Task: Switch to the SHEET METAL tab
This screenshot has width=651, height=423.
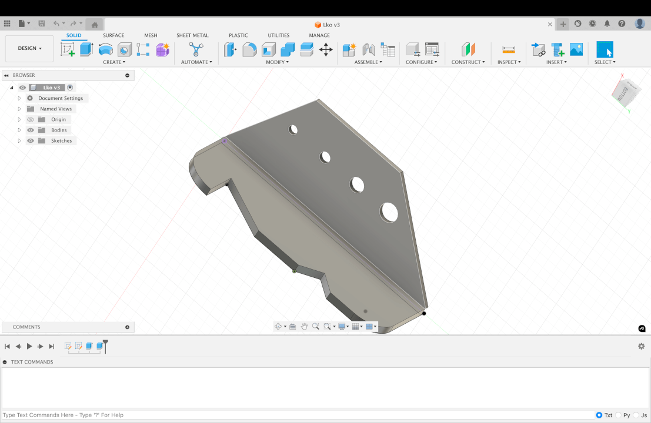Action: coord(192,35)
